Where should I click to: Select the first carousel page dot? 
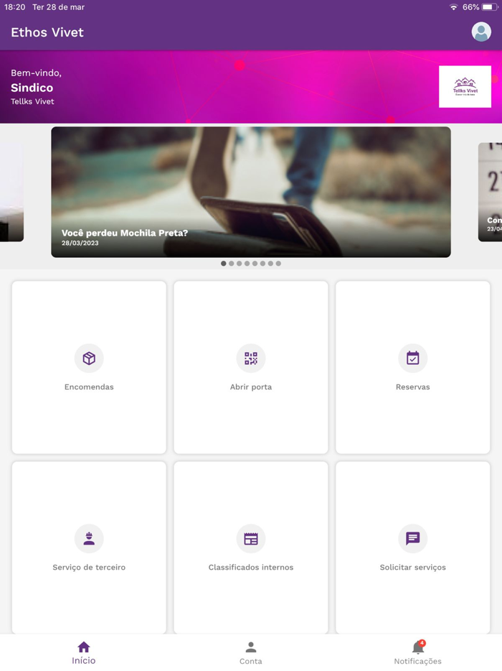(224, 264)
